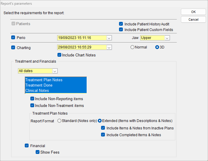This screenshot has height=161, width=208.
Task: Expand the All dates dropdown
Action: 55,71
